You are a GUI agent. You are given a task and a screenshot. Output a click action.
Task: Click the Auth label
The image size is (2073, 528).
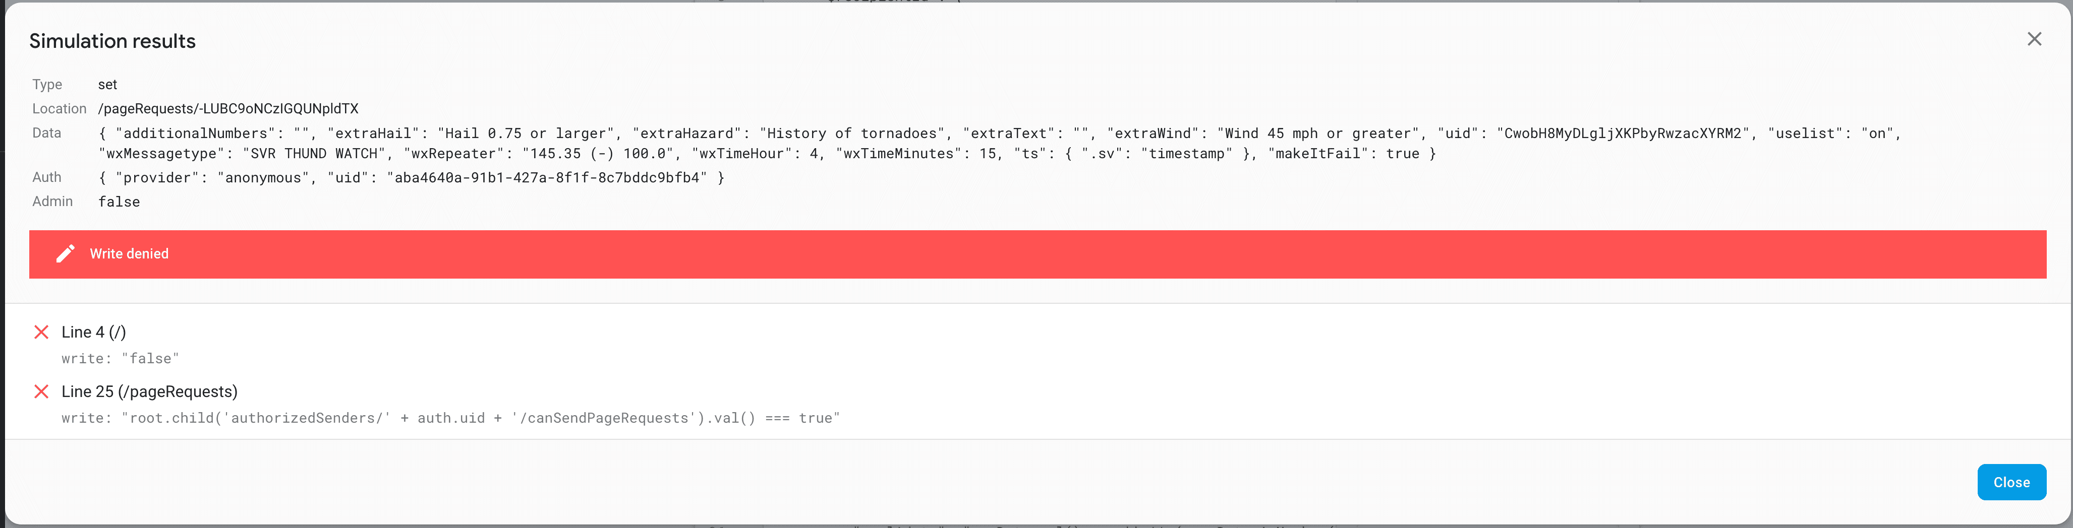(47, 177)
